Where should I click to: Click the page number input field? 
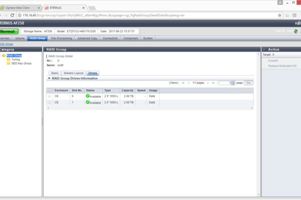[225, 83]
